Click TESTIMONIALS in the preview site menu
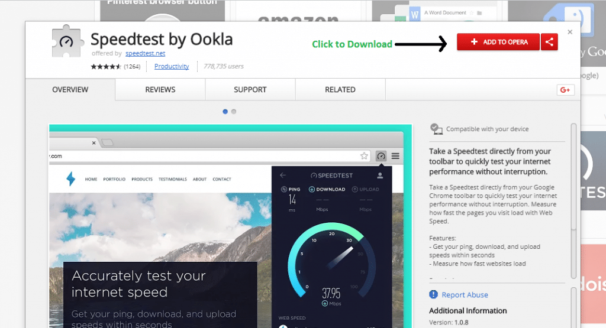Screen dimensions: 606x328 pyautogui.click(x=173, y=179)
